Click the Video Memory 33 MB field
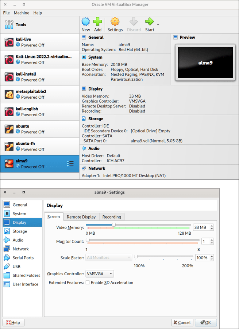Screen dimensions: 239x329 (201, 227)
